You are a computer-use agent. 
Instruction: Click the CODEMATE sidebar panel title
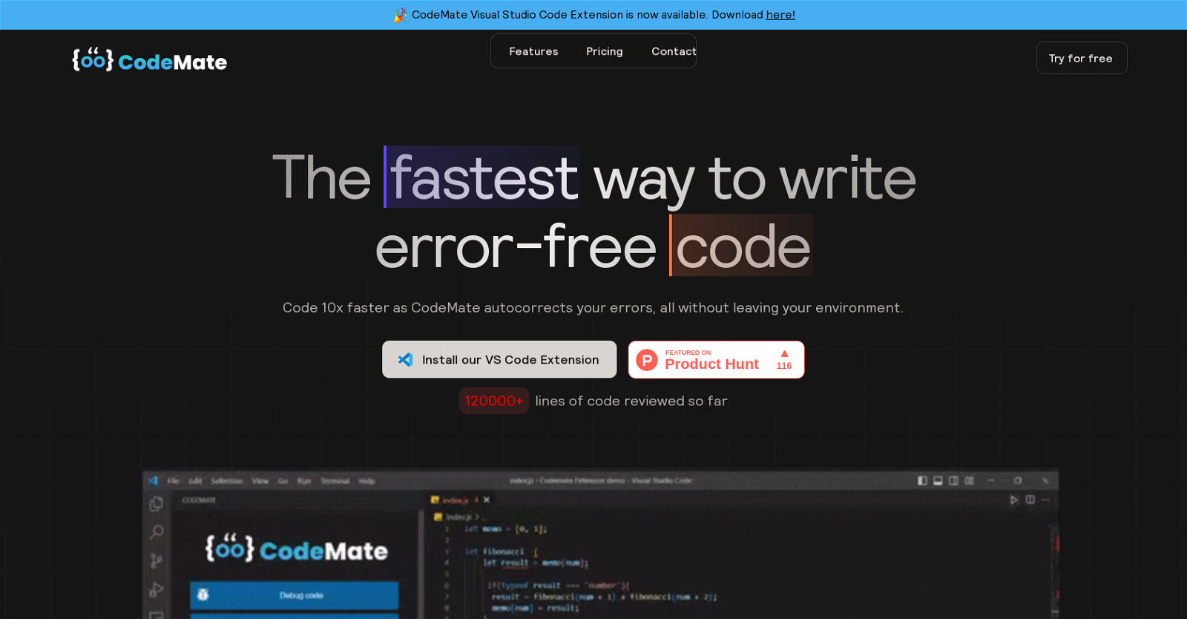(199, 500)
